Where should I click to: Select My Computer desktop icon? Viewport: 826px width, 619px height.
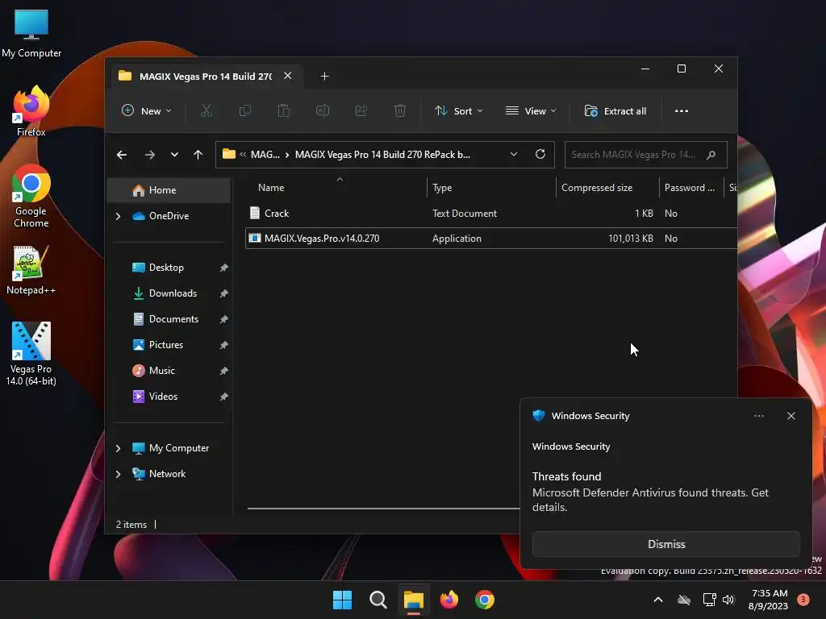(31, 34)
